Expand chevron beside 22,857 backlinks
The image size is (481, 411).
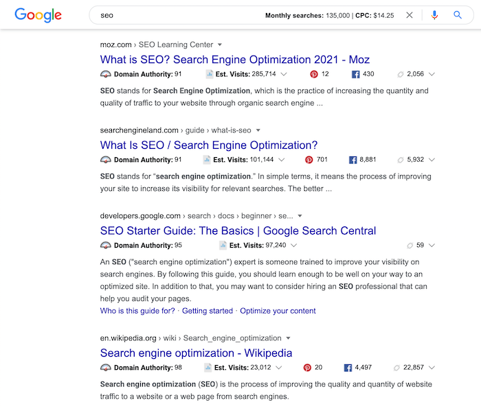(x=432, y=368)
